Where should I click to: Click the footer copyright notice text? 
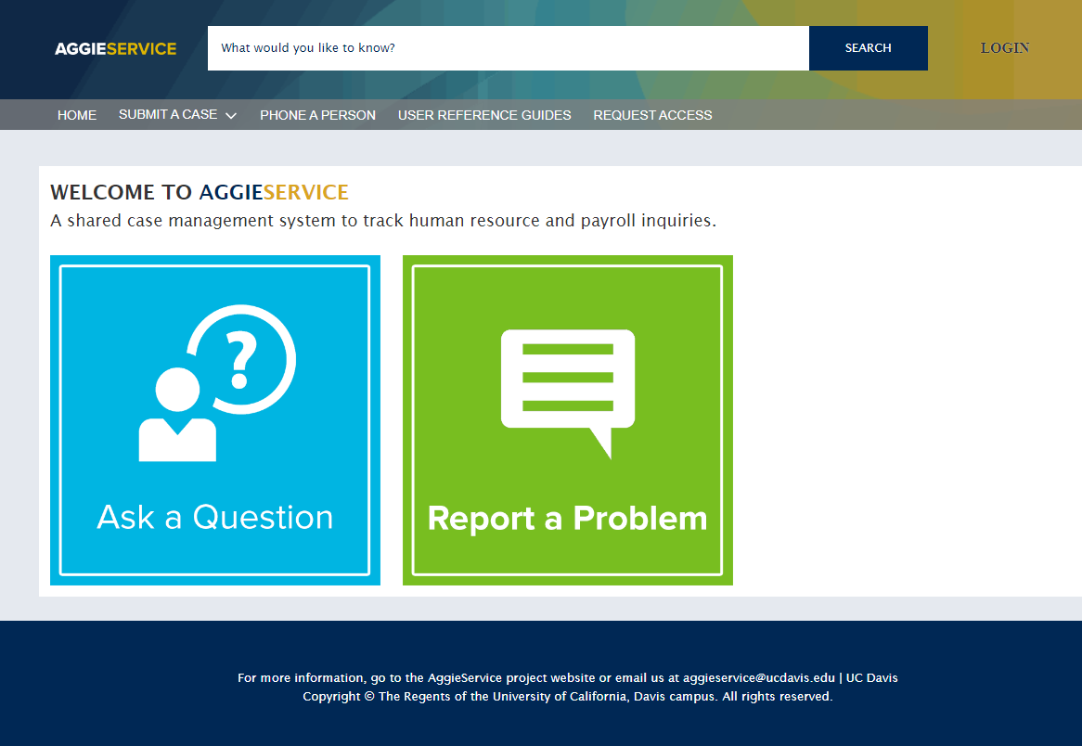567,697
